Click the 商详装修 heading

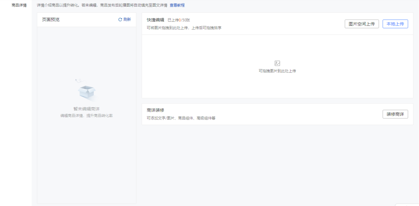tap(155, 110)
